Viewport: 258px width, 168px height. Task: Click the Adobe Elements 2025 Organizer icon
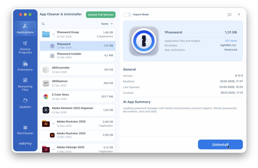(46, 110)
